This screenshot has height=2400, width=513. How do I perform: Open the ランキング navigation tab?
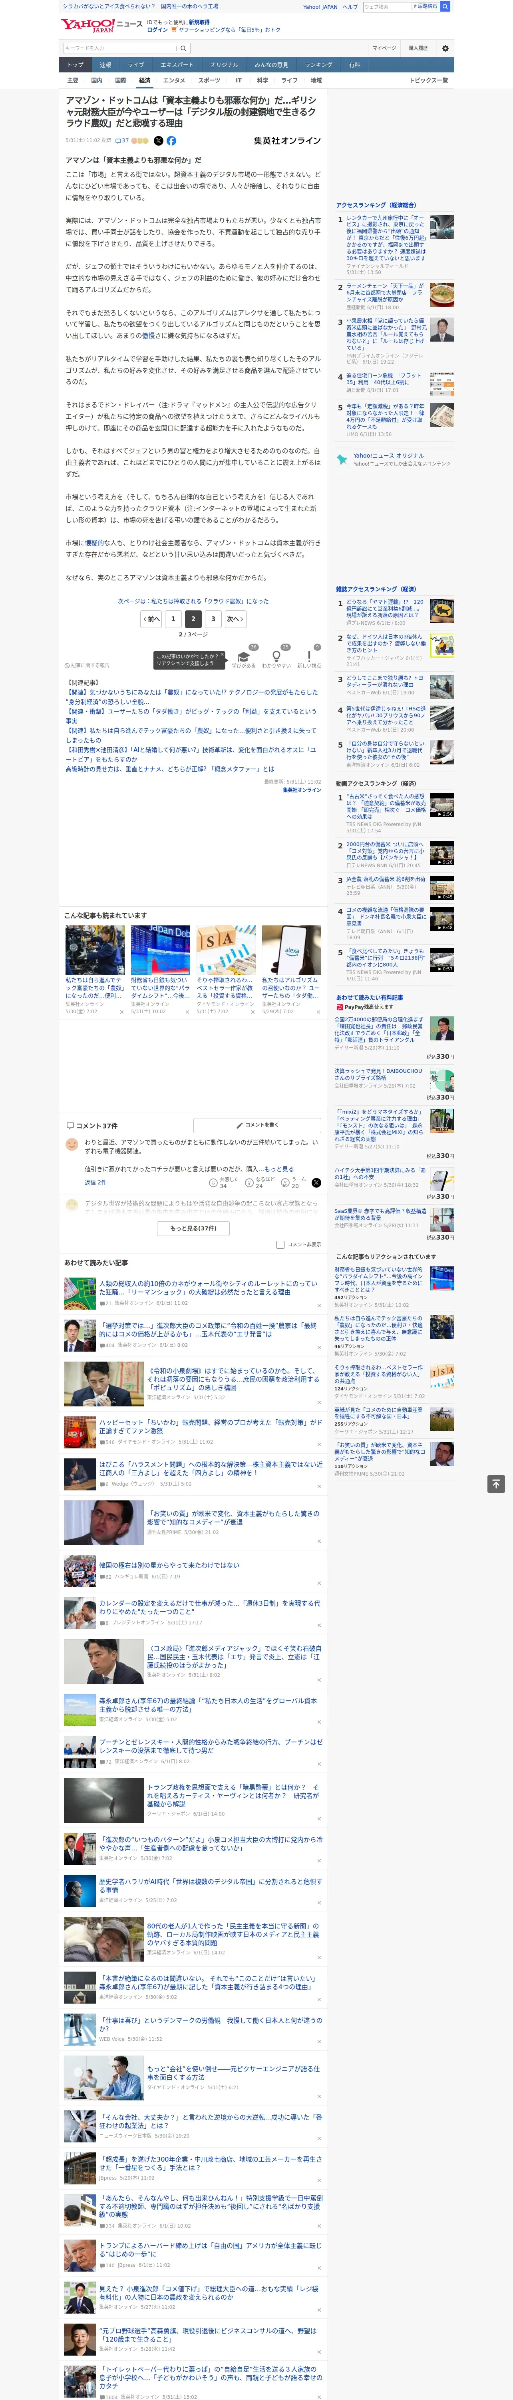click(x=318, y=65)
